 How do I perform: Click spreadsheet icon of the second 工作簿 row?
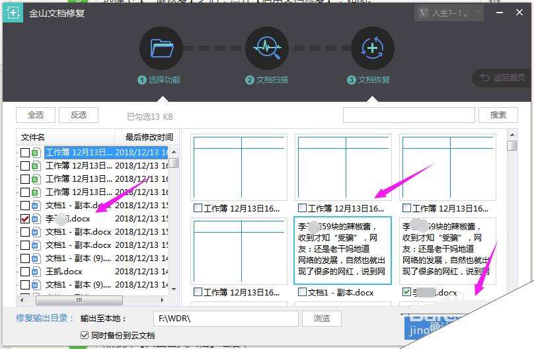(36, 166)
